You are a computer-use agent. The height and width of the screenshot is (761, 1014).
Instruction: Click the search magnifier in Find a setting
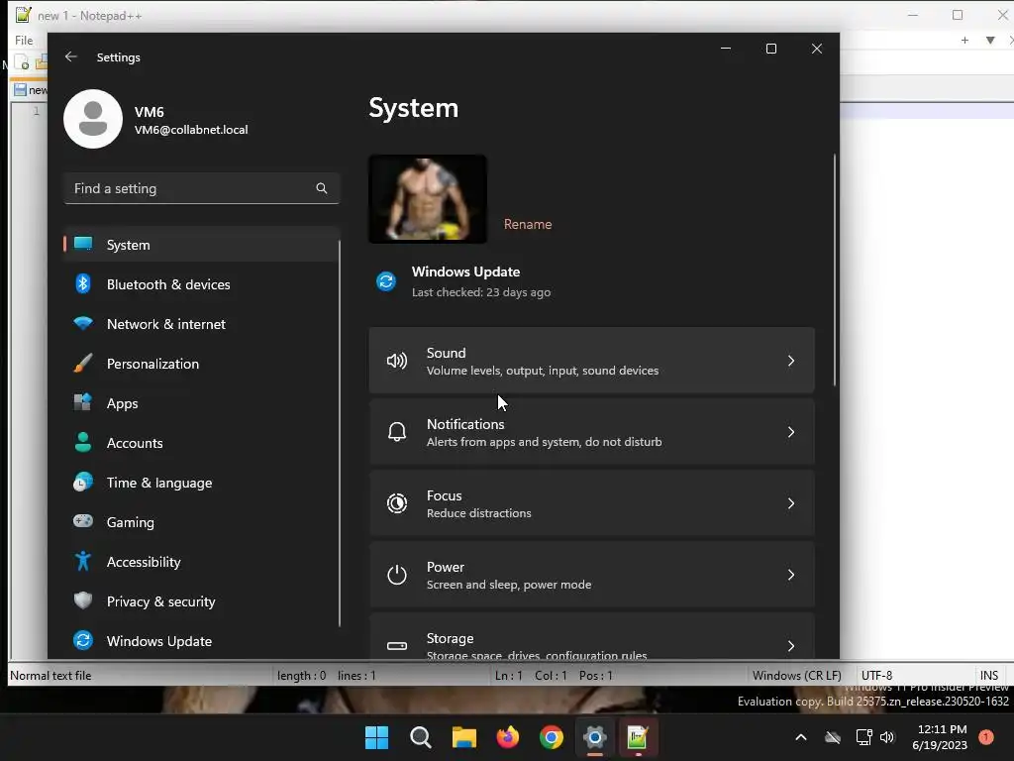322,188
